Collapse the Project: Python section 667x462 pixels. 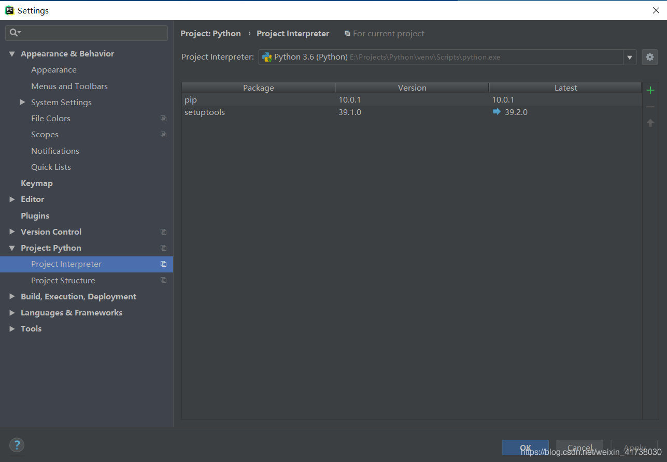coord(12,248)
